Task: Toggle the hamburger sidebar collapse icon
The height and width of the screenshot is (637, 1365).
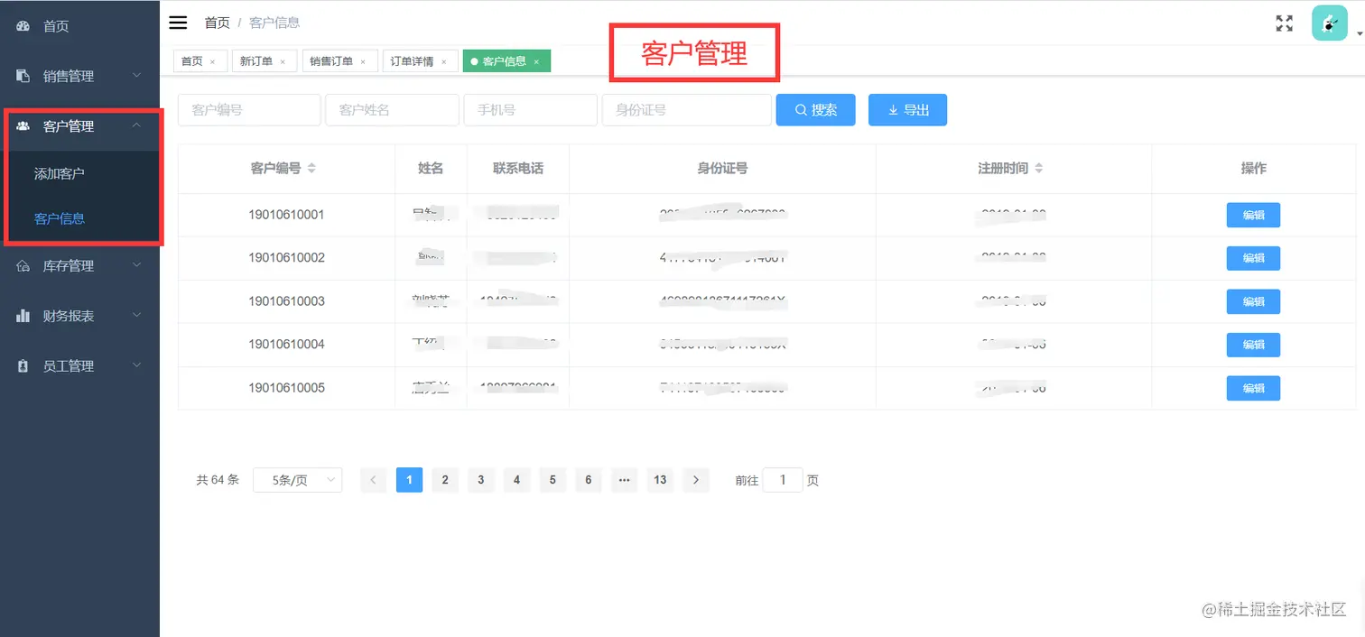Action: pos(178,23)
